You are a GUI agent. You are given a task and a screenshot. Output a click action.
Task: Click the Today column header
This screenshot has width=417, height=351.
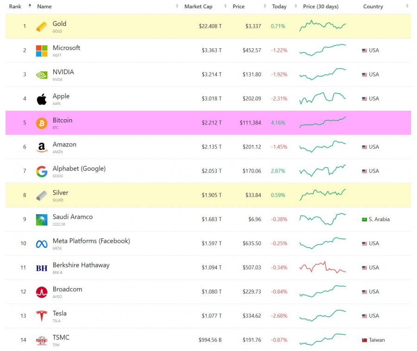pyautogui.click(x=279, y=6)
